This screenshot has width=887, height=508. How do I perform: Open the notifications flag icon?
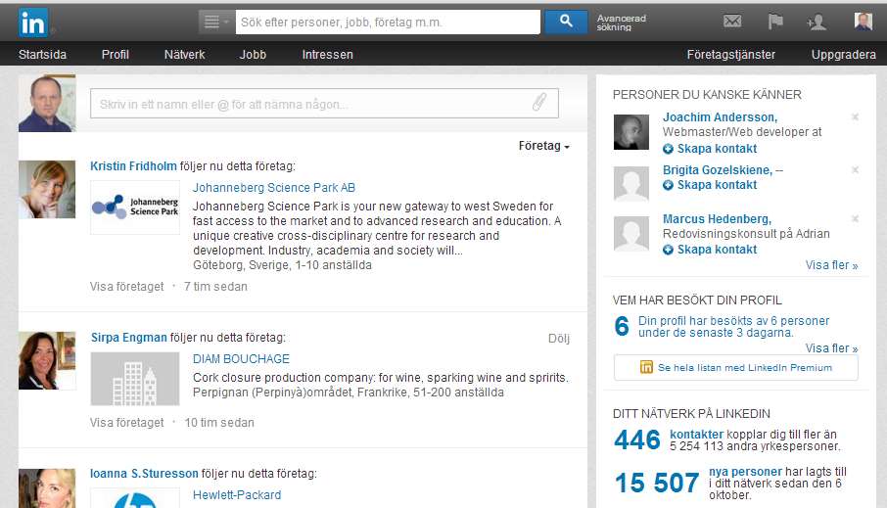point(775,22)
